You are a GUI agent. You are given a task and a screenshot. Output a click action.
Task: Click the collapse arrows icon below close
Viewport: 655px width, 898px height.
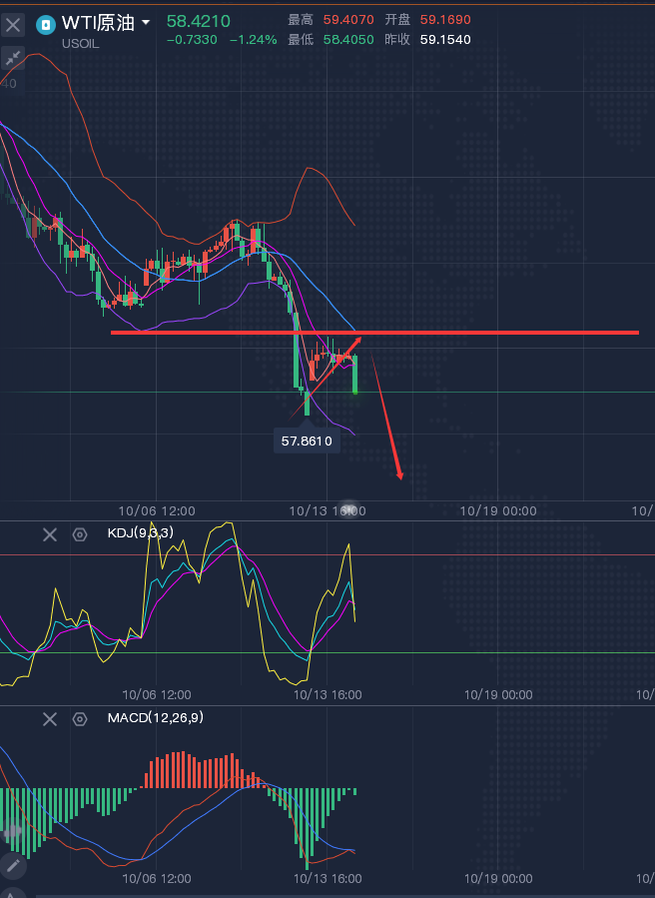click(x=13, y=59)
